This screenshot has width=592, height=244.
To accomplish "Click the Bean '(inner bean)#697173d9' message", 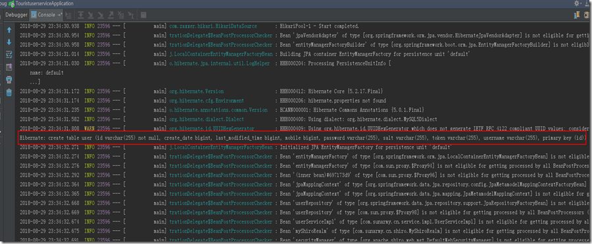I will (433, 175).
